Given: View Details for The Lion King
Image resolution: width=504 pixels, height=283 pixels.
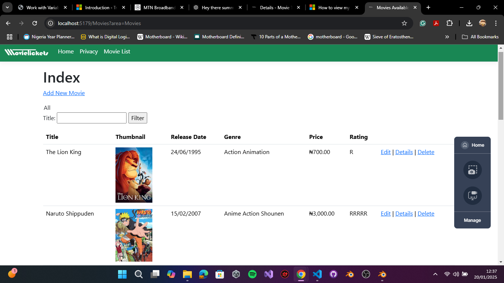Looking at the screenshot, I should (x=404, y=152).
